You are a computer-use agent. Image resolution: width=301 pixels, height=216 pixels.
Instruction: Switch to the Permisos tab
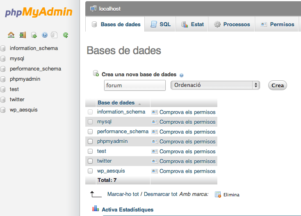[277, 24]
